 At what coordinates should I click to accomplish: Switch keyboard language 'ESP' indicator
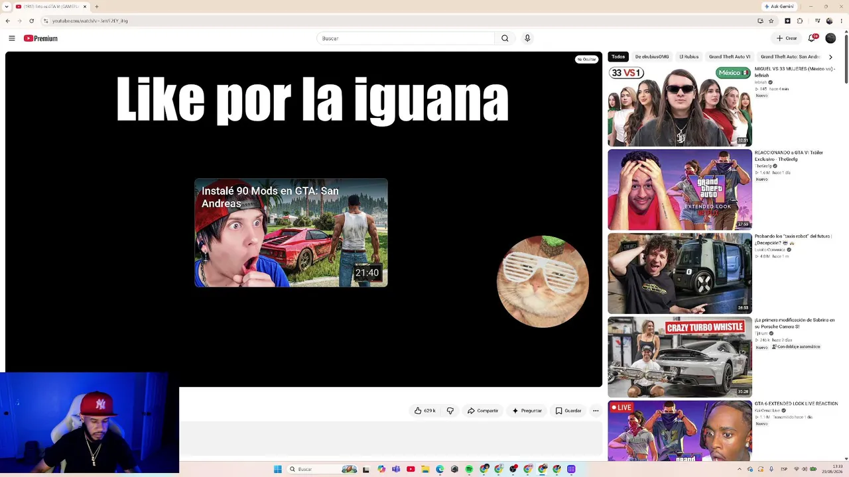pos(785,469)
